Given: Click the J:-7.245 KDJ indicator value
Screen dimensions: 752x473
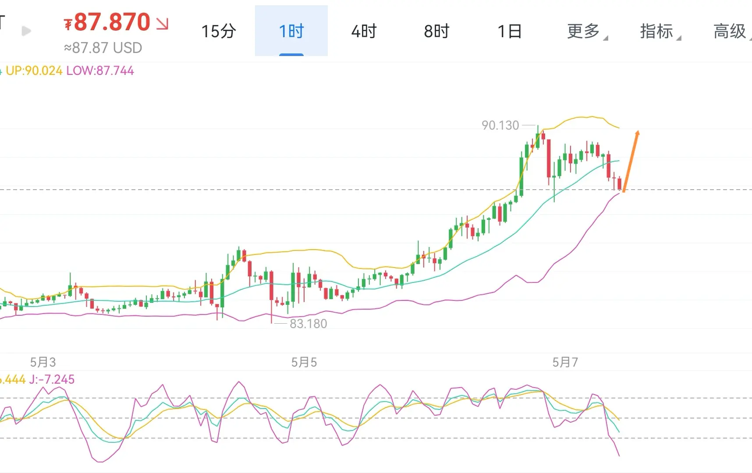Looking at the screenshot, I should 52,379.
